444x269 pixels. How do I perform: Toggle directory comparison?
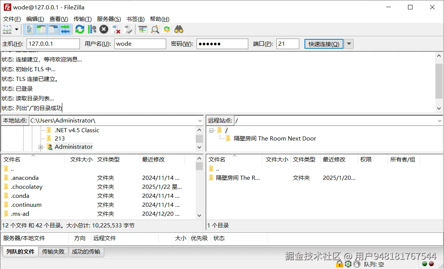point(155,29)
